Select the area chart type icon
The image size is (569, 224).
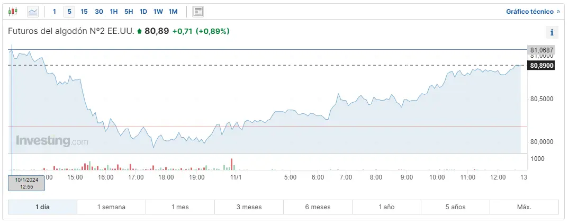pyautogui.click(x=33, y=11)
